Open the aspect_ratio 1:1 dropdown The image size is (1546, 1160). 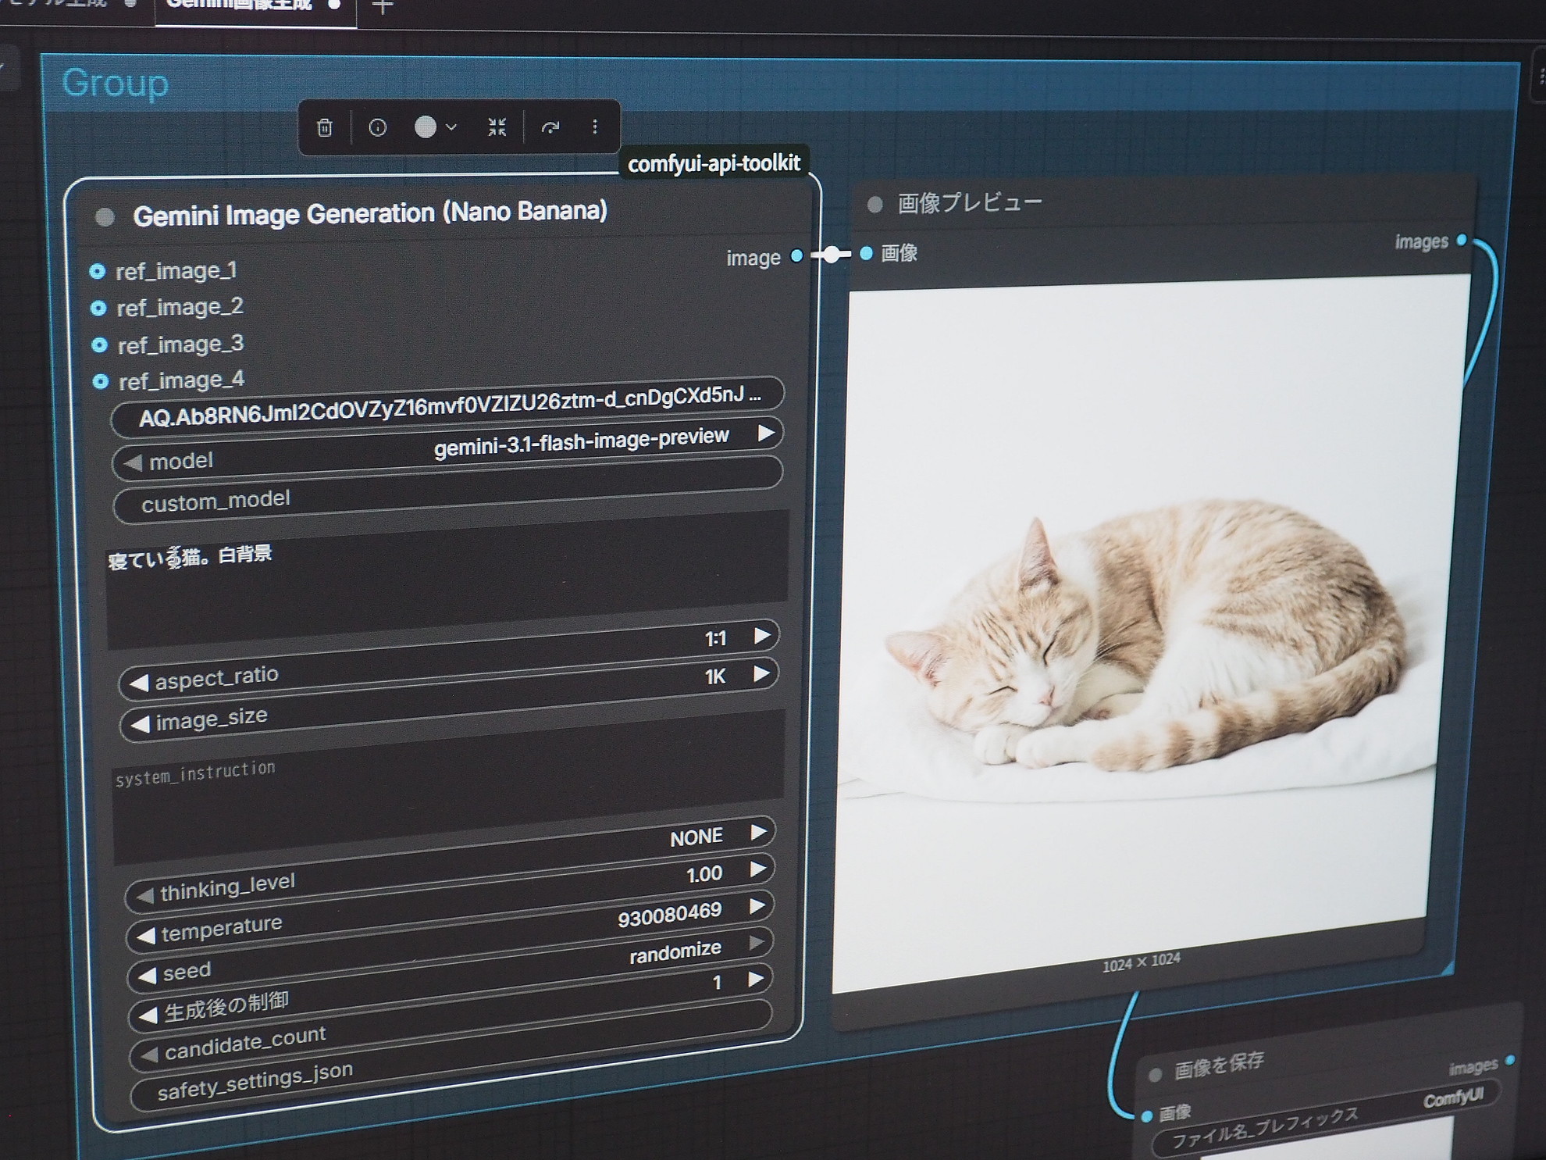[715, 639]
